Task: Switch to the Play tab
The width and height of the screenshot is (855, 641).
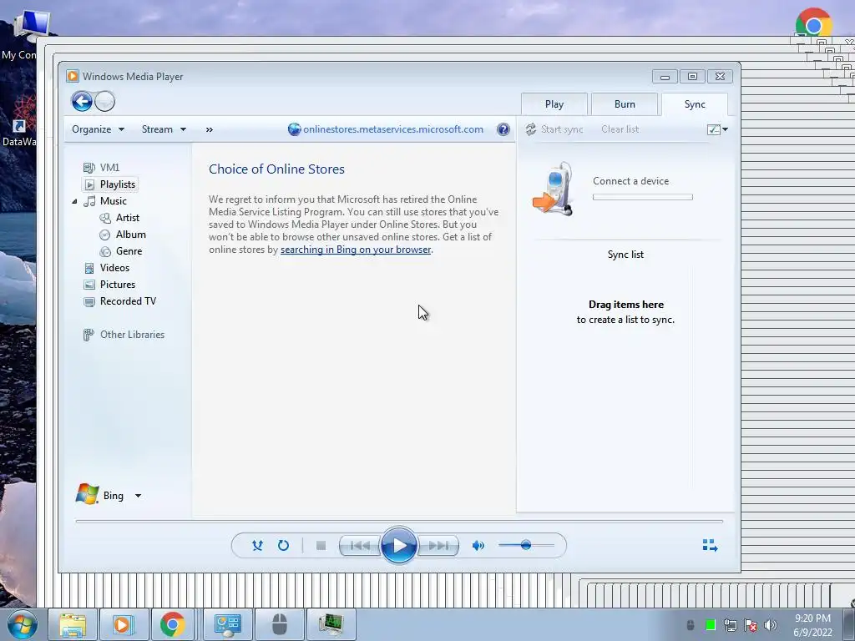Action: (554, 104)
